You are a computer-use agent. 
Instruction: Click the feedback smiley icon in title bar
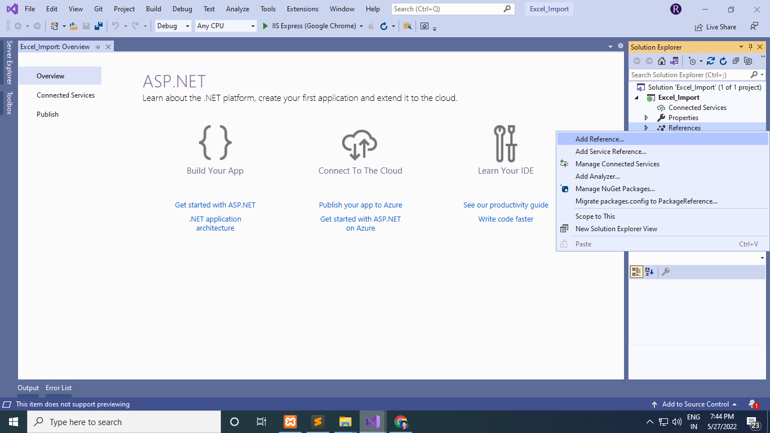(x=754, y=26)
